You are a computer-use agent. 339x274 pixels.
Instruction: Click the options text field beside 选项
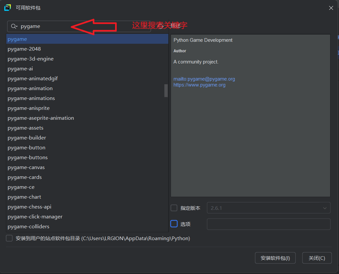click(x=268, y=224)
